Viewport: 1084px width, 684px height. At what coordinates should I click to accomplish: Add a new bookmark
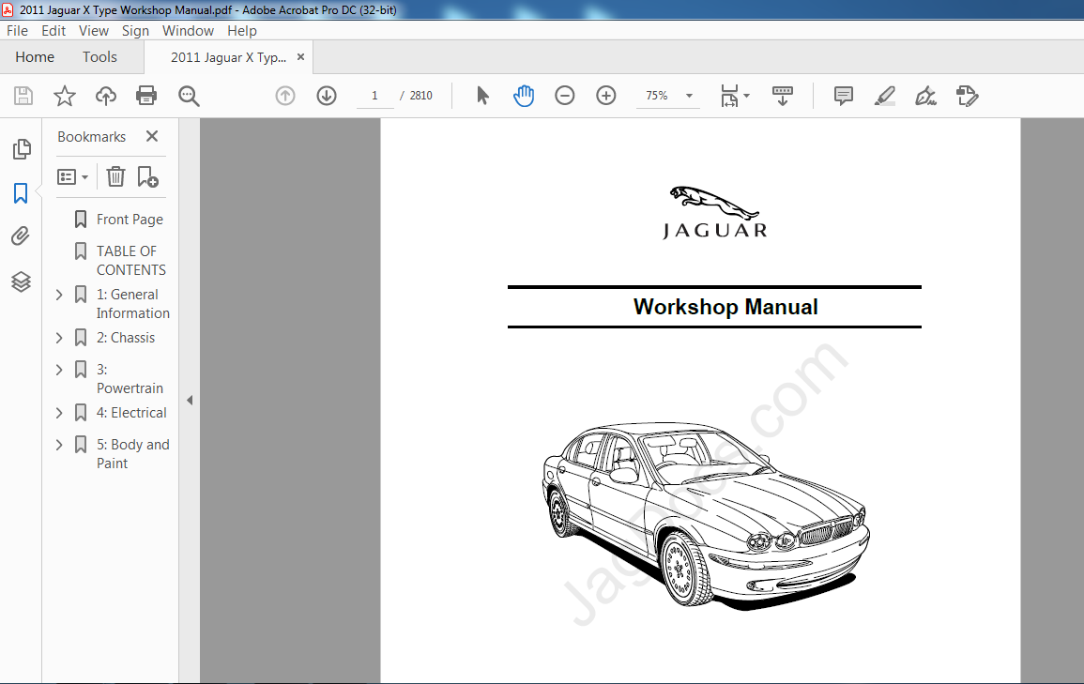[x=147, y=177]
